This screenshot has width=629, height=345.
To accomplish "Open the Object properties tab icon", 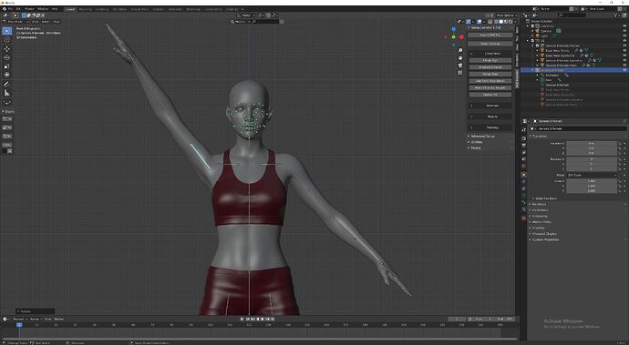I will pos(523,175).
